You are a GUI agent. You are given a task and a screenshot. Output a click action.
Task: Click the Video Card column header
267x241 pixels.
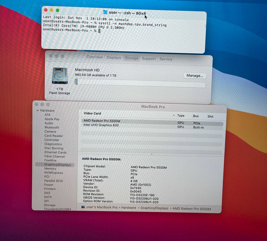92,113
